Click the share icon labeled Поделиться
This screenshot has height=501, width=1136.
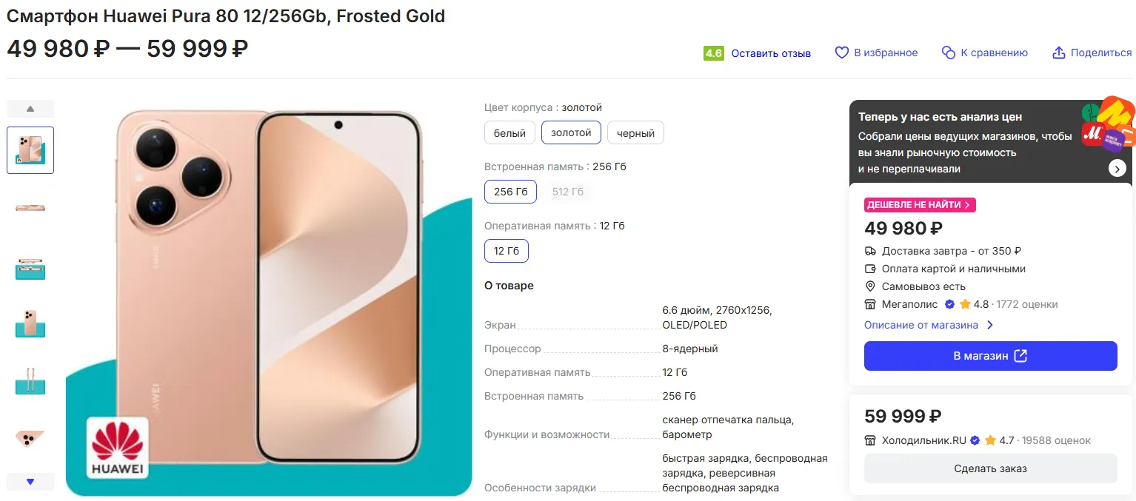[x=1059, y=53]
